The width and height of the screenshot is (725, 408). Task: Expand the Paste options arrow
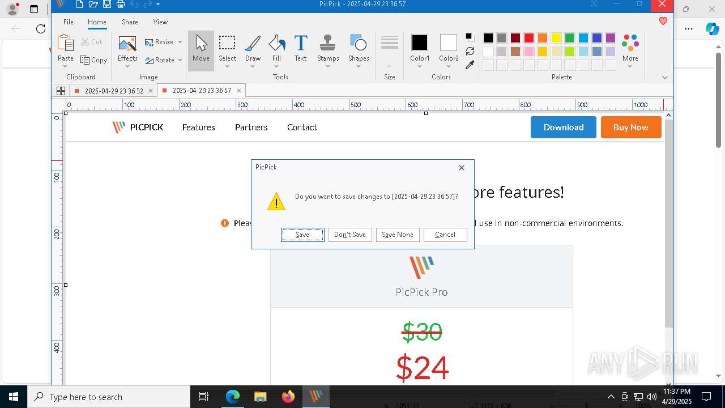[x=66, y=66]
